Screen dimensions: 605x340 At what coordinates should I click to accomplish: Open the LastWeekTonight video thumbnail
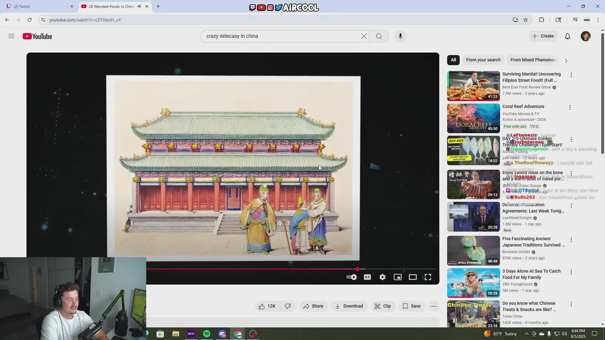coord(474,217)
